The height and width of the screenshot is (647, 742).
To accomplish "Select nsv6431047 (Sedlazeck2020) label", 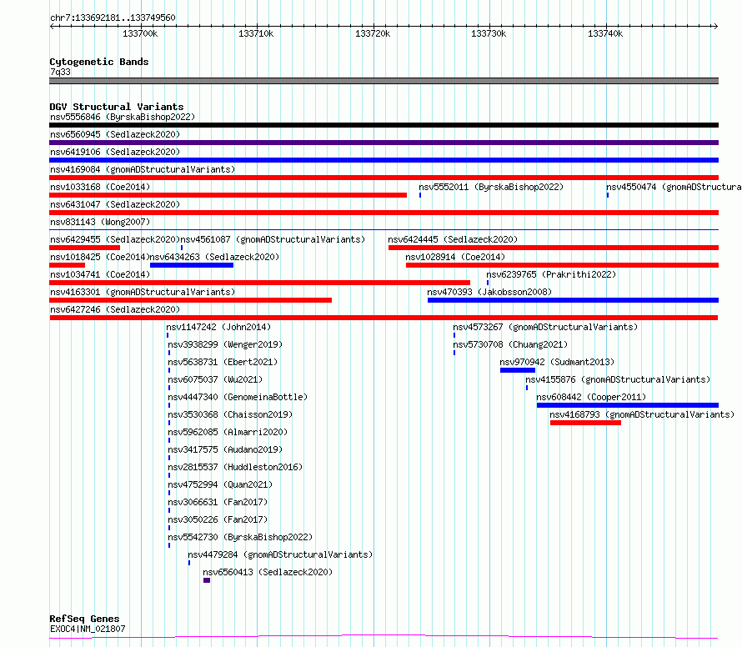I will (115, 204).
